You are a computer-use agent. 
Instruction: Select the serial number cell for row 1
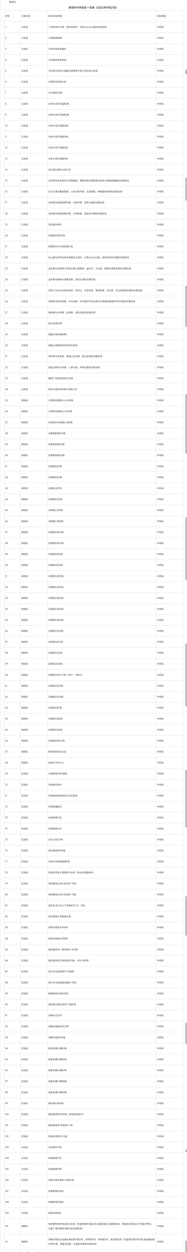[5, 27]
